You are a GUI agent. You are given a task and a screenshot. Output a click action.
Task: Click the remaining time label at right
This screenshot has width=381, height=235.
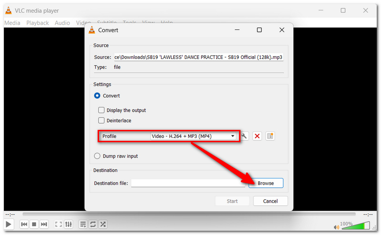point(368,215)
